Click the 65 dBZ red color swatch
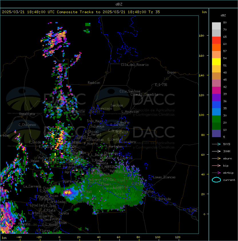This screenshot has width=238, height=241. click(x=216, y=40)
